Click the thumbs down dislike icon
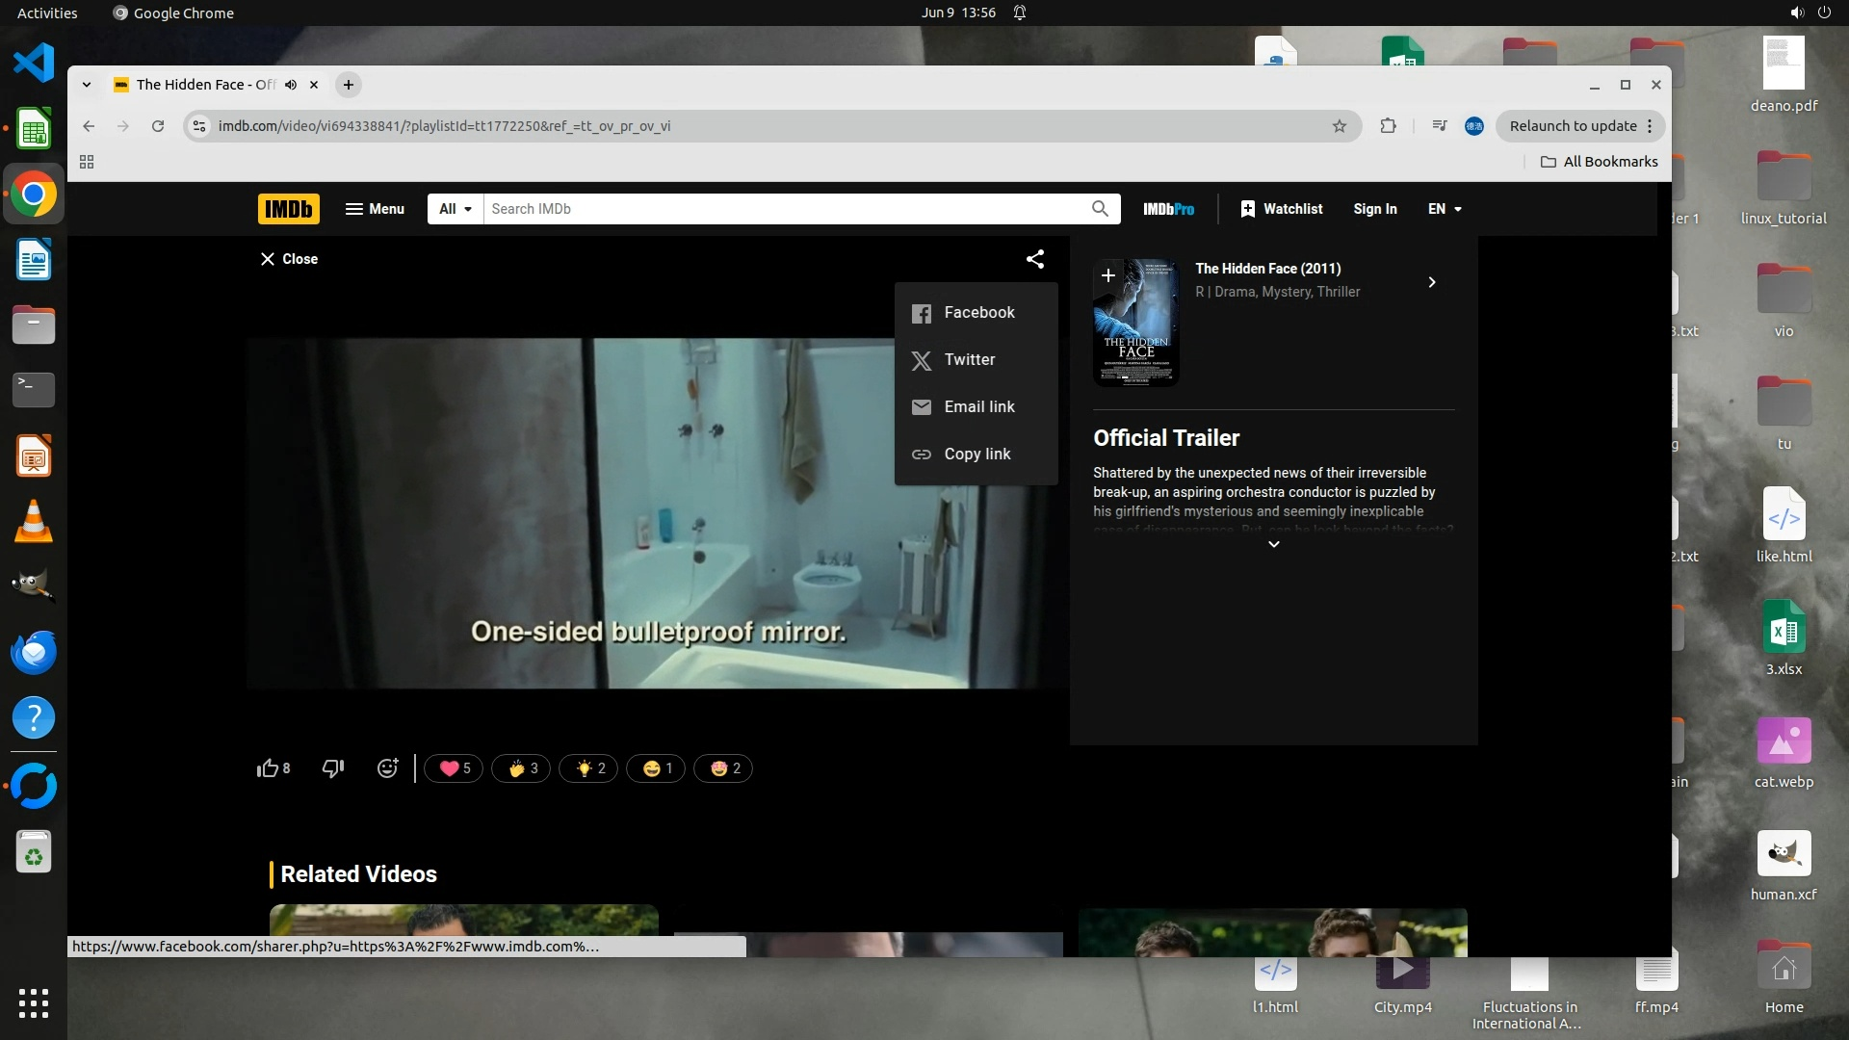Screen dimensions: 1849x1040 point(333,768)
